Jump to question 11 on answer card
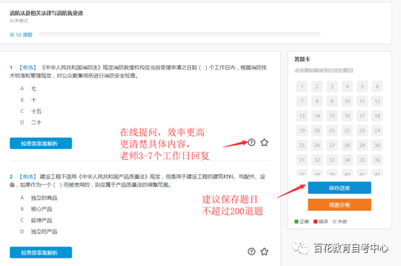401x266 pixels. click(362, 101)
